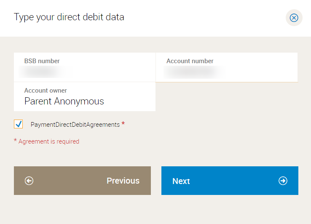Click the red asterisk beside the agreement label

[x=123, y=124]
